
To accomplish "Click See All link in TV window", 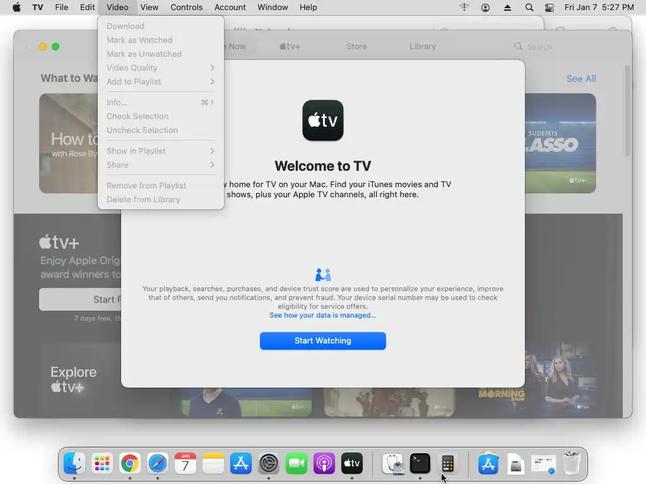I will point(581,79).
